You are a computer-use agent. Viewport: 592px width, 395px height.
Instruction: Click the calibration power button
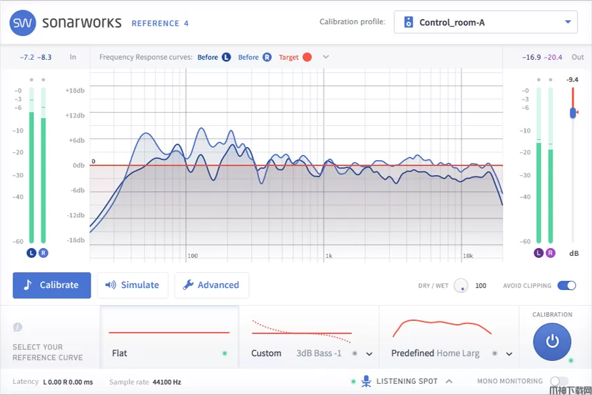(x=552, y=341)
